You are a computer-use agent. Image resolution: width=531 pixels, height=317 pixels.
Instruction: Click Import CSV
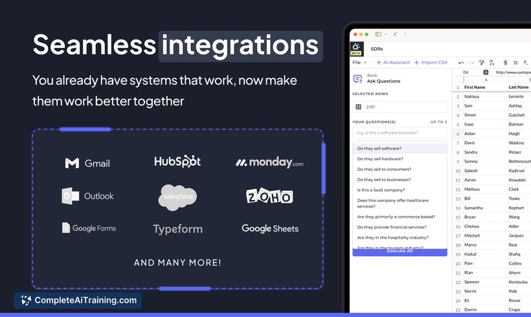[x=431, y=62]
